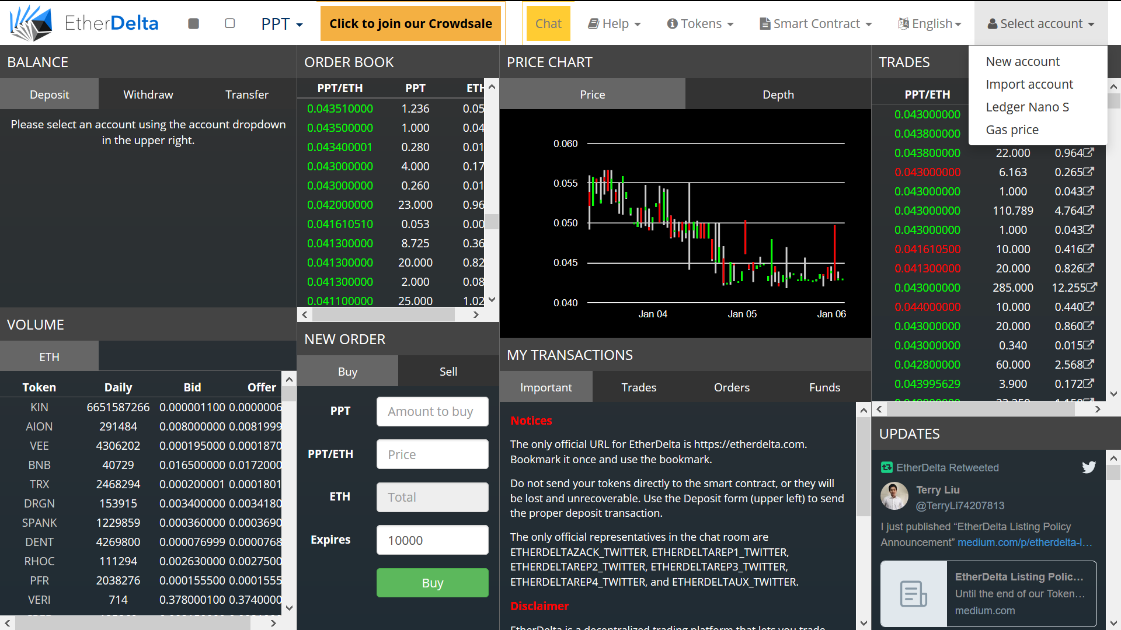The height and width of the screenshot is (630, 1121).
Task: Click the Amount to buy field
Action: pyautogui.click(x=432, y=412)
